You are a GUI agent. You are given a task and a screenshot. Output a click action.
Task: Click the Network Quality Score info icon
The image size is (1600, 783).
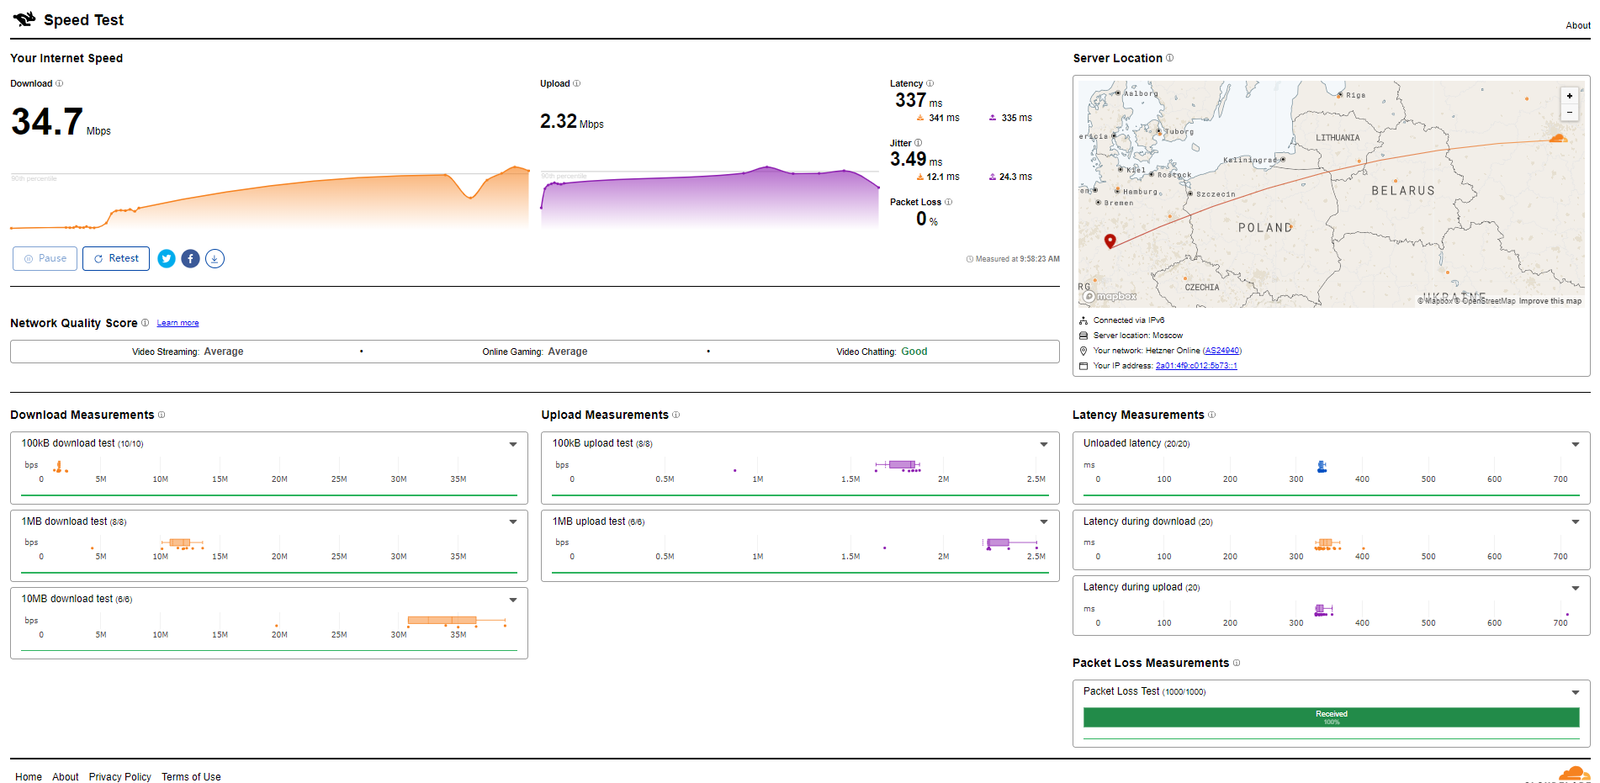point(145,323)
